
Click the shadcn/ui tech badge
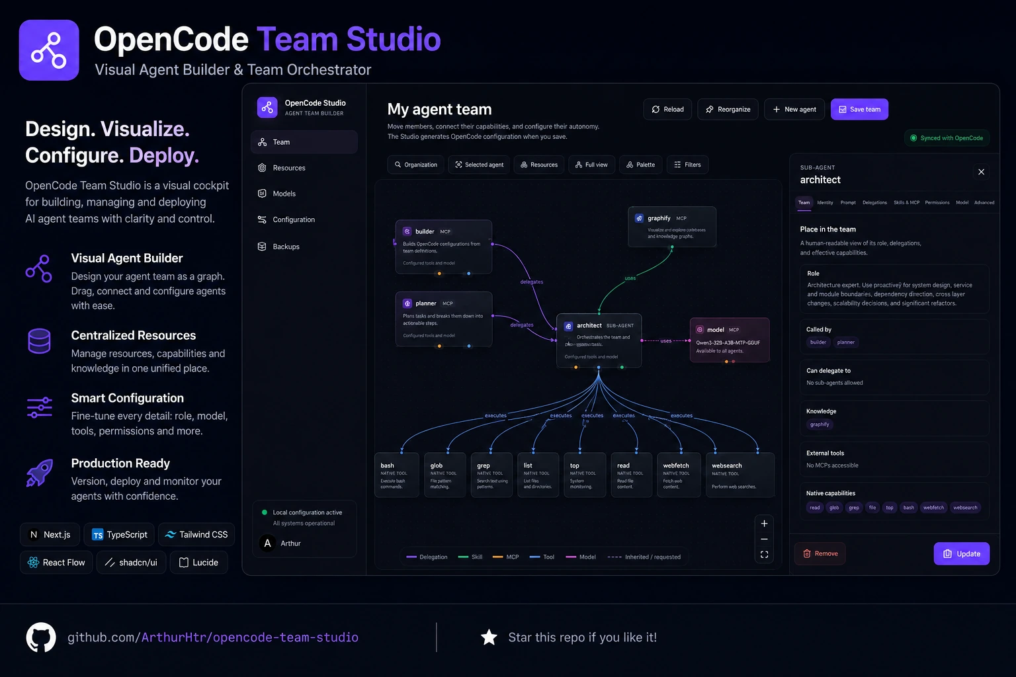132,563
